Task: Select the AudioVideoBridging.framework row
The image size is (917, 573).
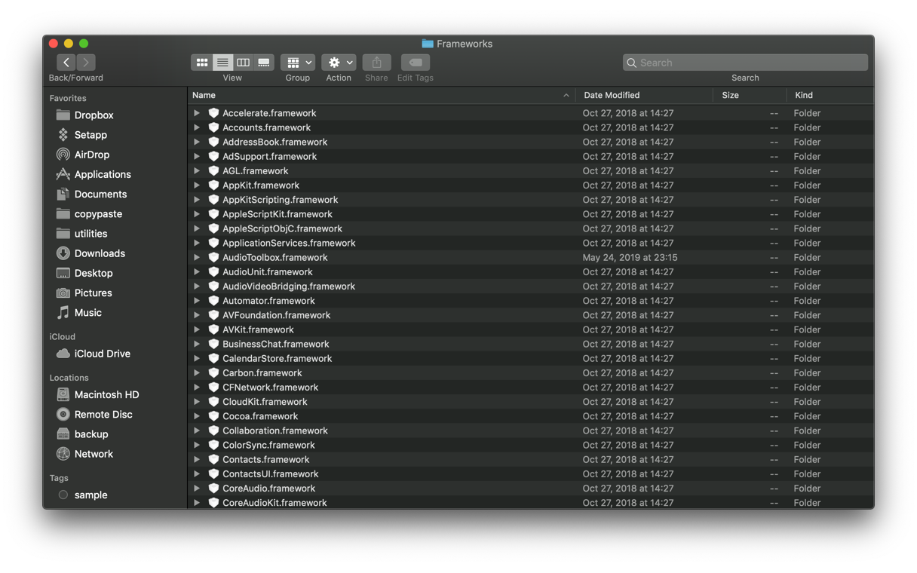Action: (x=531, y=286)
